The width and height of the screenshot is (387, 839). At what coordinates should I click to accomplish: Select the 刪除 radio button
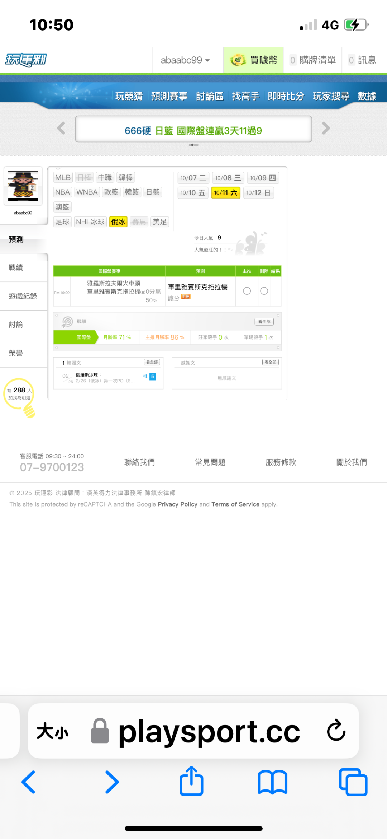264,291
